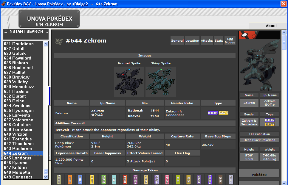Switch to the Stats tab

219,40
